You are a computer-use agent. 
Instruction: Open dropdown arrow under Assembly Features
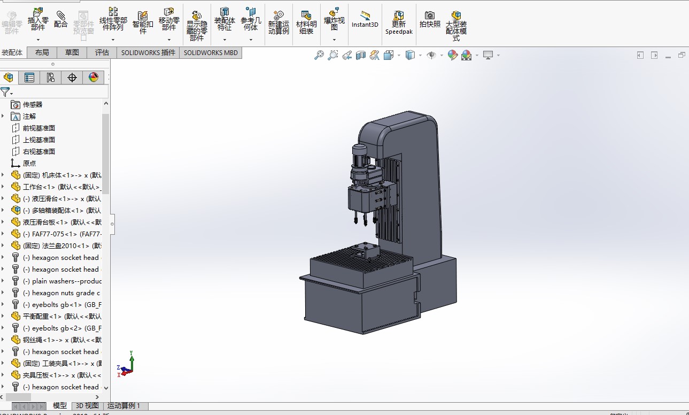point(224,40)
